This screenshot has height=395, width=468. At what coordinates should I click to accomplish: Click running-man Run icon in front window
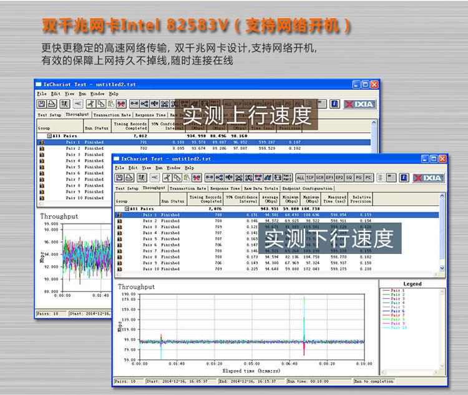[x=142, y=178]
